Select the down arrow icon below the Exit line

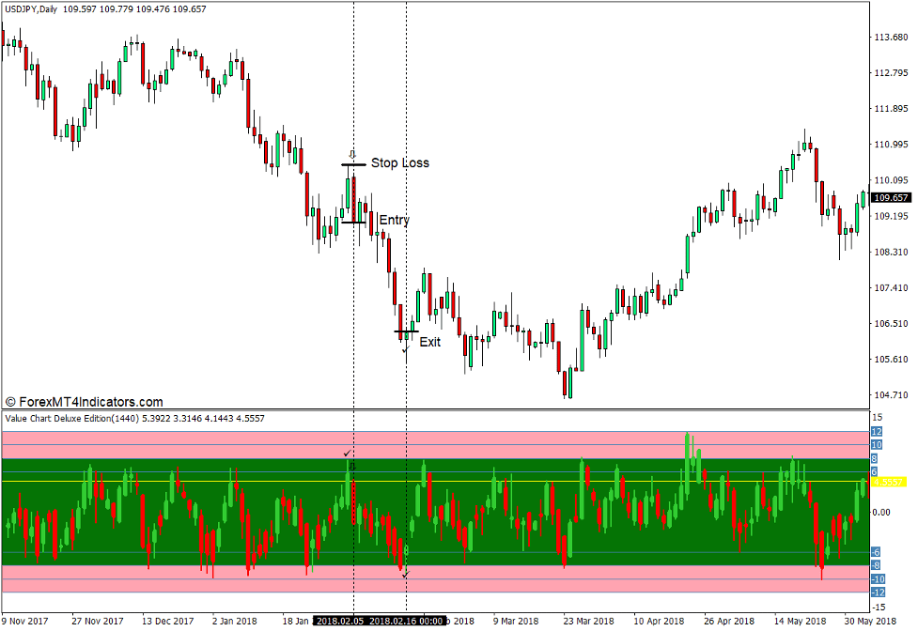click(406, 350)
